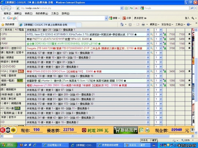The height and width of the screenshot is (148, 198).
Task: Click the IE help question mark icon
Action: tap(188, 24)
